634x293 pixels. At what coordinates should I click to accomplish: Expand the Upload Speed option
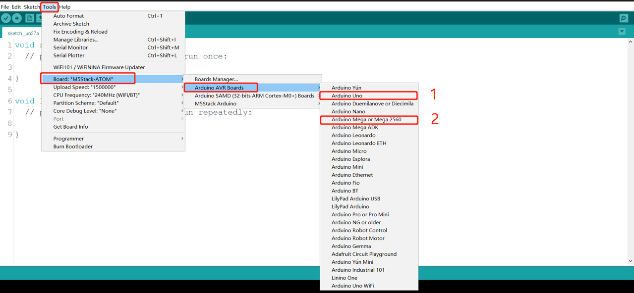84,87
